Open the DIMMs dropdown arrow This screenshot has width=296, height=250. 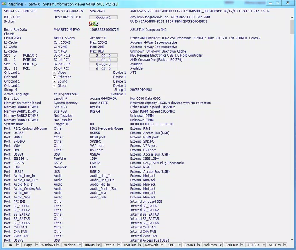(x=98, y=245)
